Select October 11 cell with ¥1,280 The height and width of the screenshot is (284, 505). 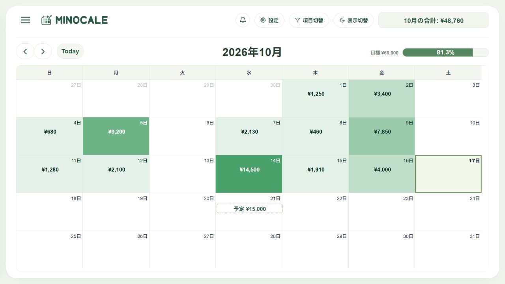pyautogui.click(x=49, y=174)
